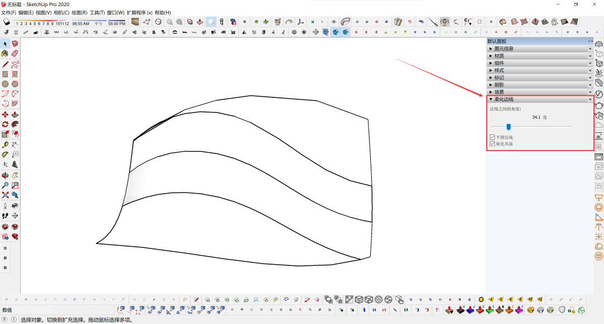Select the arrow Select tool
The width and height of the screenshot is (604, 324).
point(5,44)
